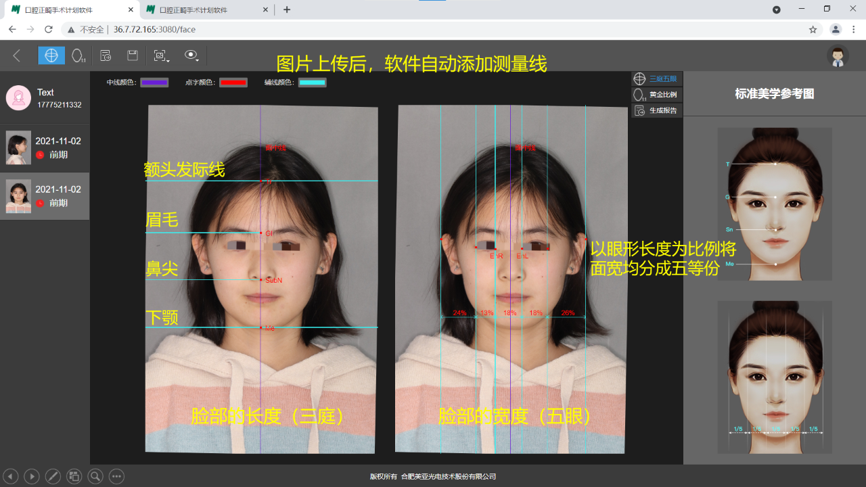Click 标准美学参考图 panel title
Image resolution: width=866 pixels, height=487 pixels.
(x=775, y=94)
